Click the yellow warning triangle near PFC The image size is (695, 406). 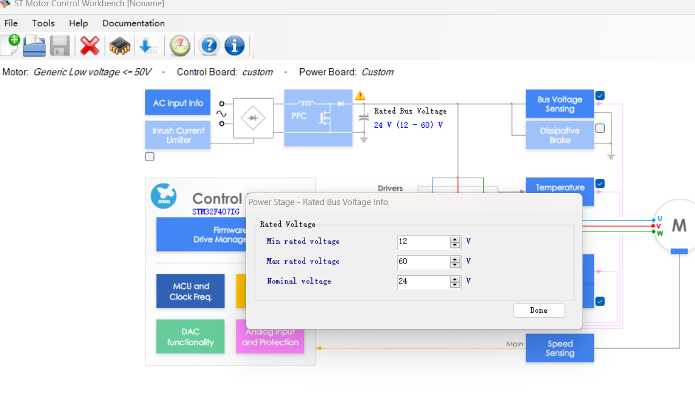[360, 95]
